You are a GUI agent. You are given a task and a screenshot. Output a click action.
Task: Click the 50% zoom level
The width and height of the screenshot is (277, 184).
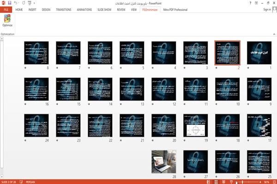click(266, 182)
